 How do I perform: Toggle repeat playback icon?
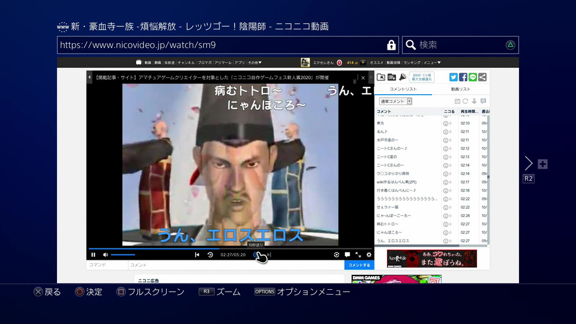click(x=337, y=254)
